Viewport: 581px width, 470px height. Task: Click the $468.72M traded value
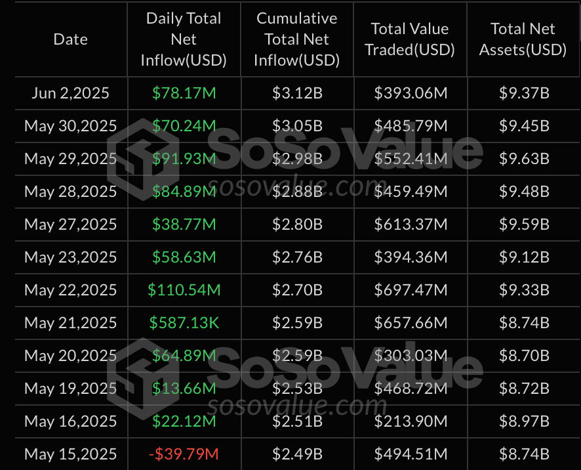411,389
